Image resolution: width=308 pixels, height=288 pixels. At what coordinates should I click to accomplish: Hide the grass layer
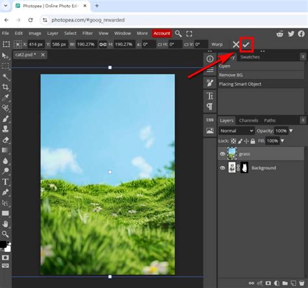click(222, 154)
